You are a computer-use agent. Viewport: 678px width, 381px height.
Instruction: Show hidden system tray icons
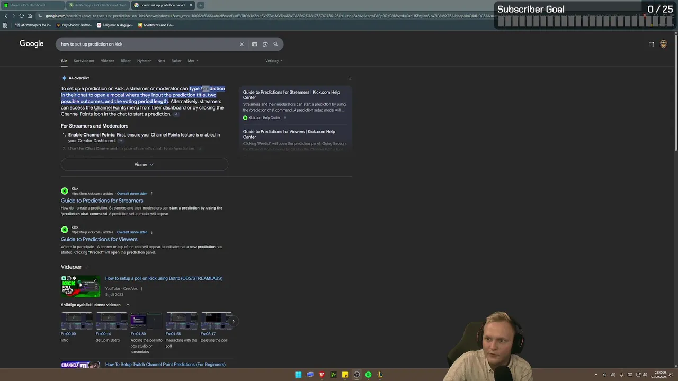(x=596, y=375)
